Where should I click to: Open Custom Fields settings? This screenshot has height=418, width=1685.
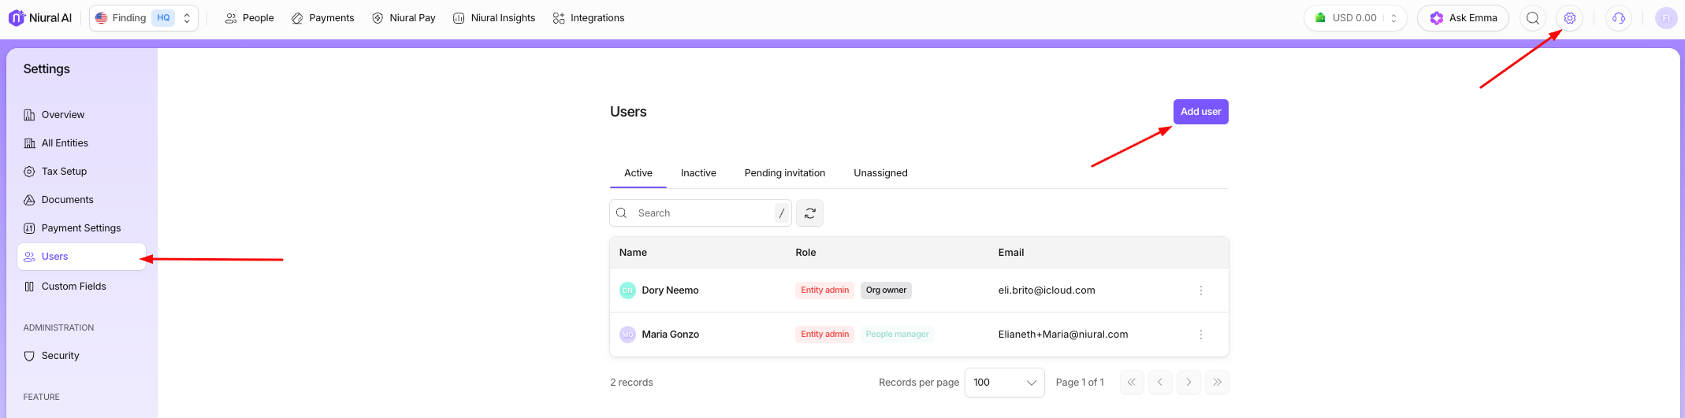[x=81, y=287]
